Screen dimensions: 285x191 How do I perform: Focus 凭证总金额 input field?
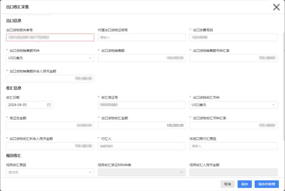[x=50, y=125]
